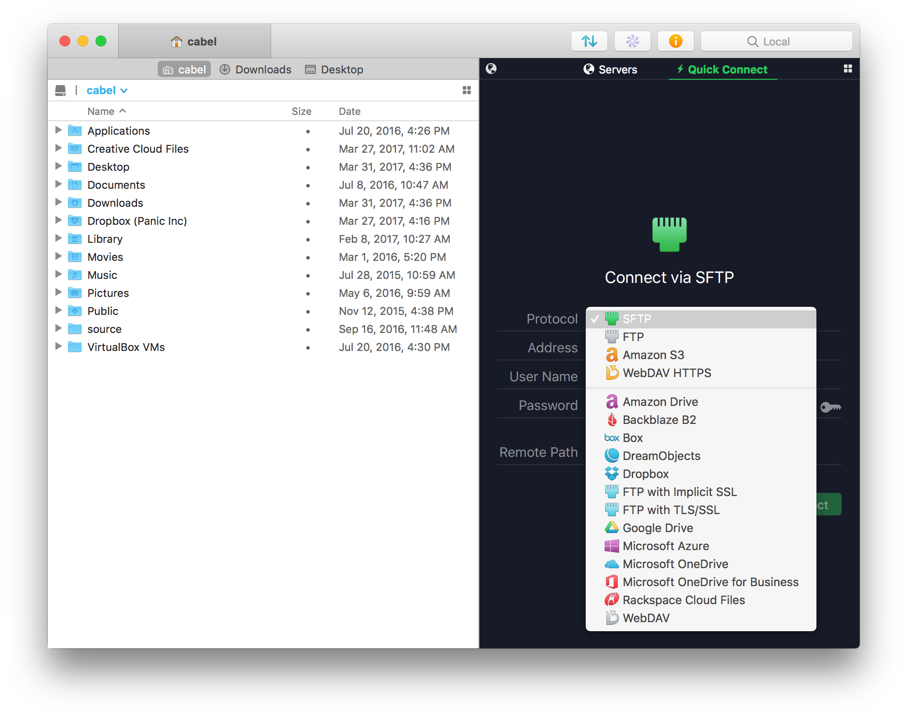This screenshot has width=907, height=715.
Task: Expand the Downloads folder triangle
Action: click(58, 202)
